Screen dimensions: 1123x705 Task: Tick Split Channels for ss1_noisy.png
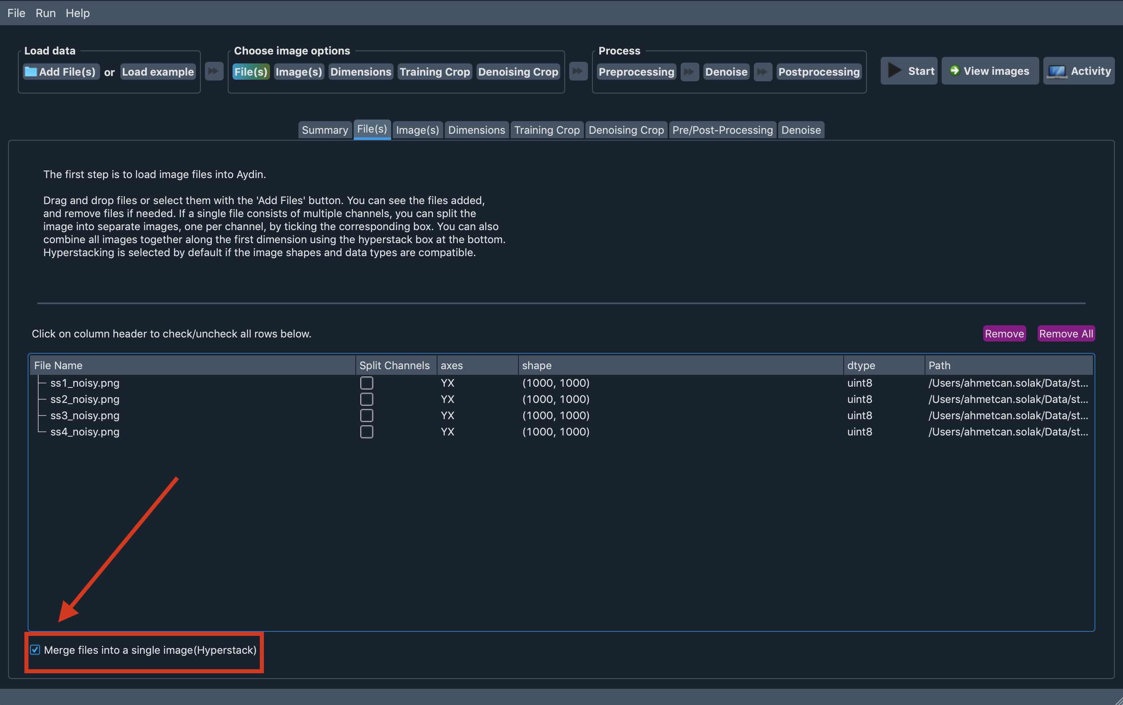[366, 383]
